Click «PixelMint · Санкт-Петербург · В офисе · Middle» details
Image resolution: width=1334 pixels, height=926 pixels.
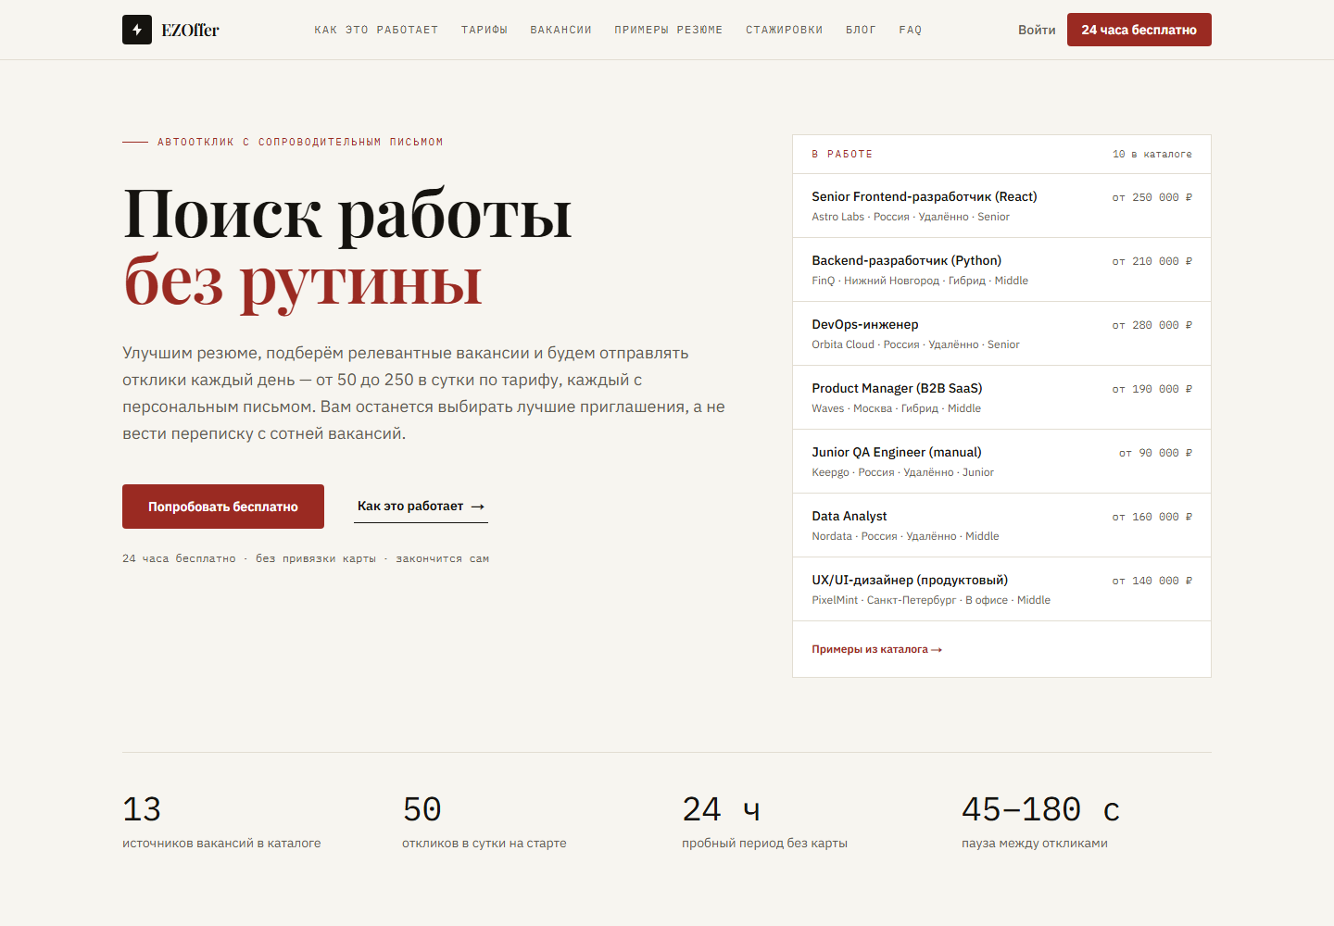[x=931, y=600]
